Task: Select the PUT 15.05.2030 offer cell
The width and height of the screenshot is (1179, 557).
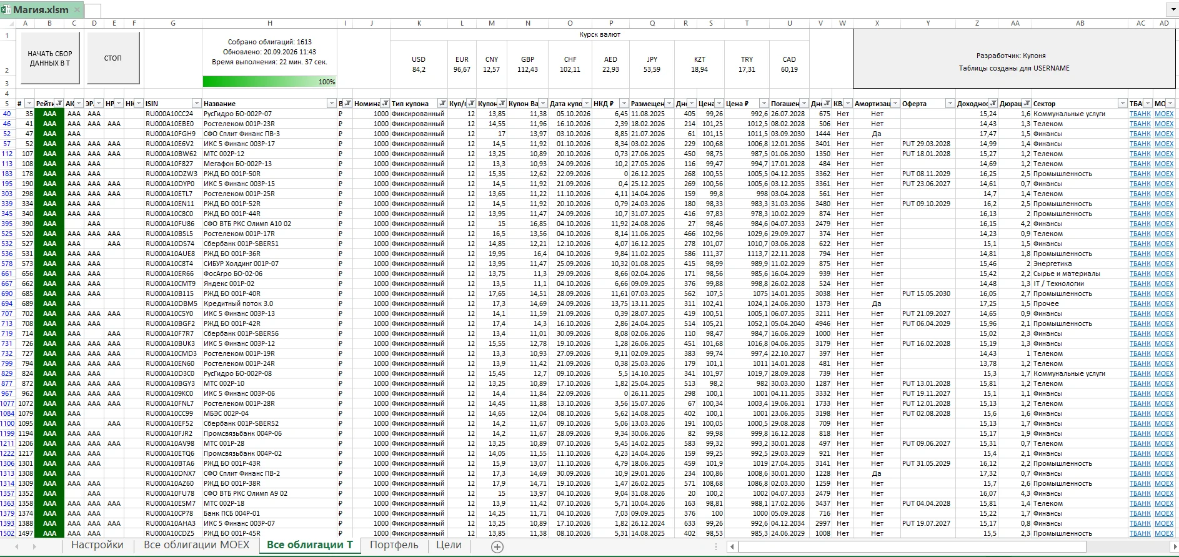Action: pyautogui.click(x=928, y=293)
